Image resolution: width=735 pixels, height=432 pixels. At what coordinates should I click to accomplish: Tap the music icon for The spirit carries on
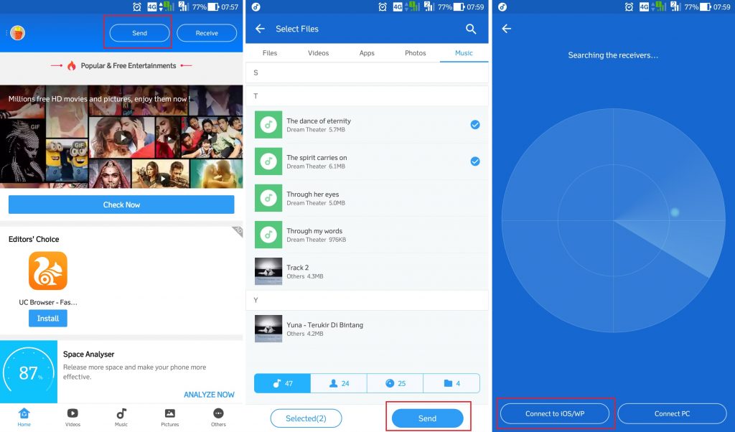[x=268, y=161]
